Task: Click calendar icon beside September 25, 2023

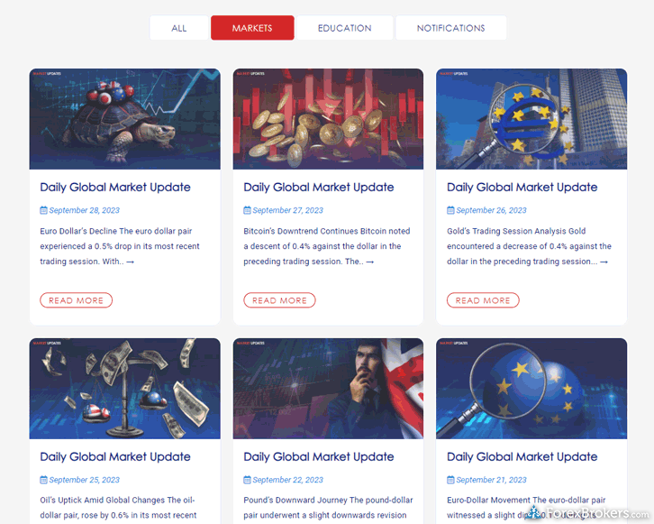Action: pos(43,480)
